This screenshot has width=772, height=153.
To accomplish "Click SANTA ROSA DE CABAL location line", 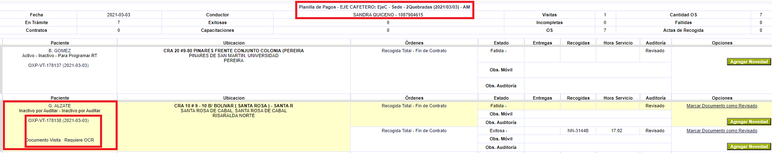I will pyautogui.click(x=234, y=111).
